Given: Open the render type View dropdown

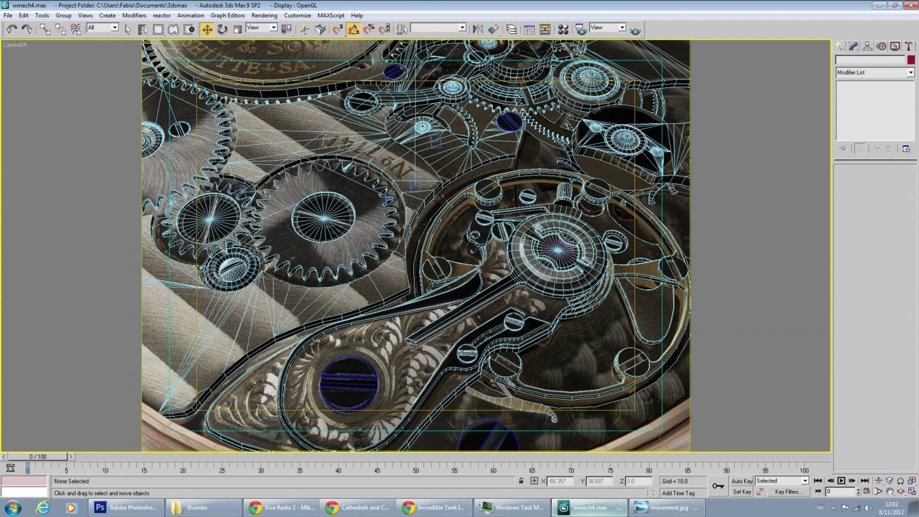Looking at the screenshot, I should (x=608, y=28).
